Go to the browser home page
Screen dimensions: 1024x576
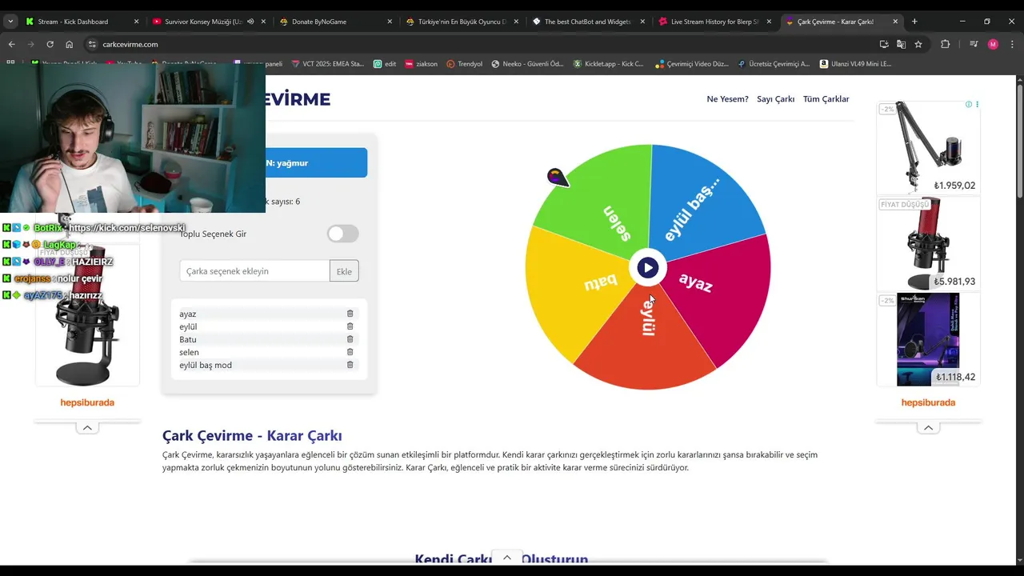coord(69,44)
